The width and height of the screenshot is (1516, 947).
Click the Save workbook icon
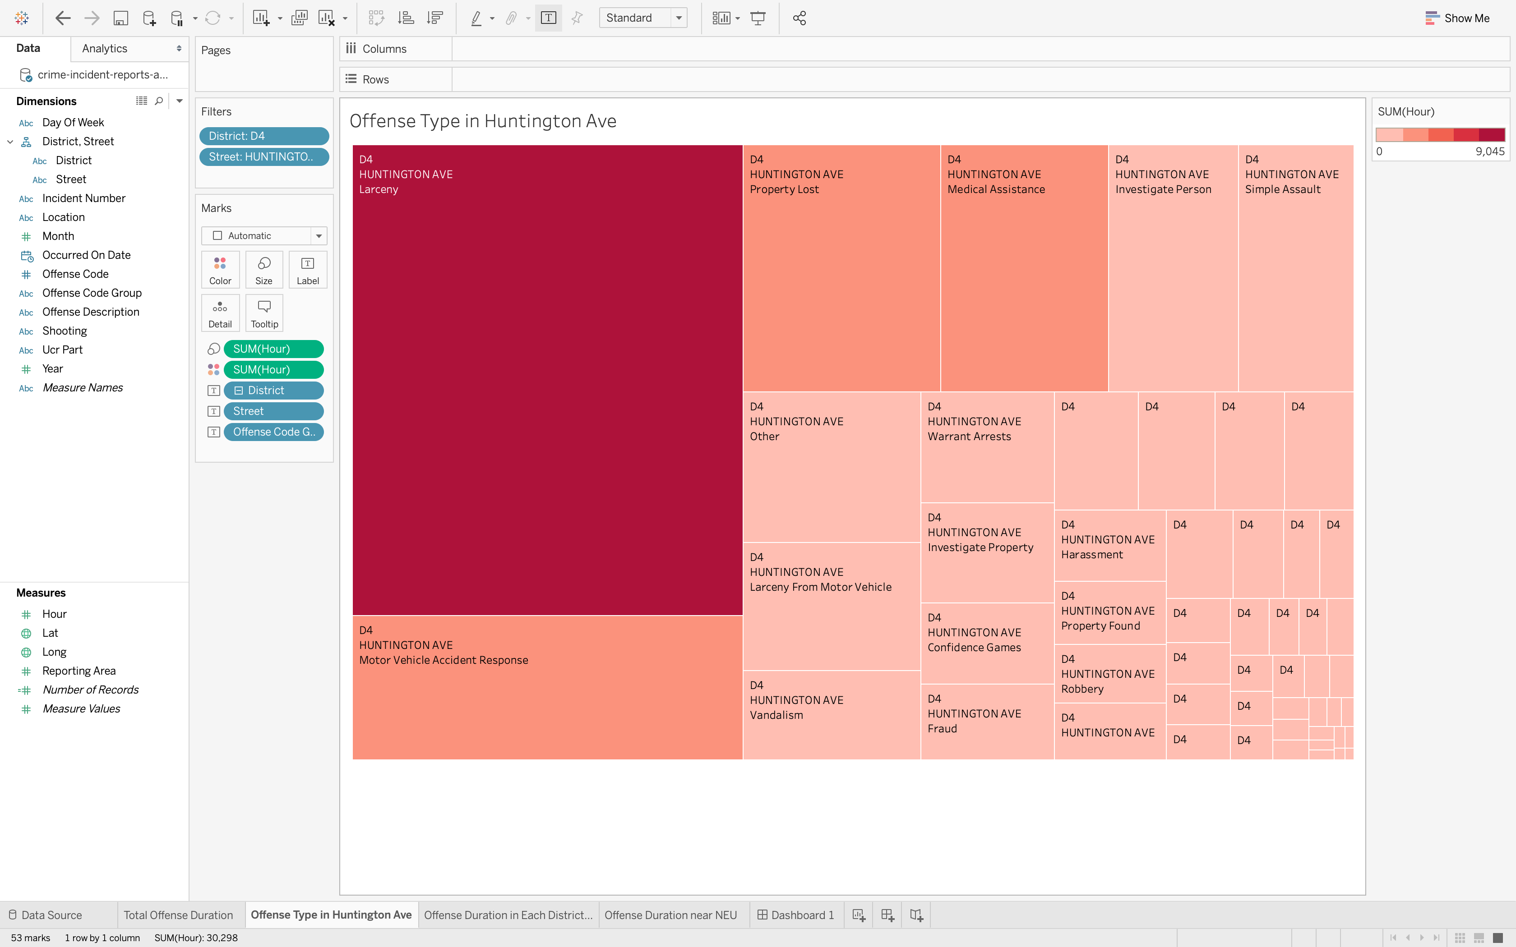pyautogui.click(x=120, y=18)
